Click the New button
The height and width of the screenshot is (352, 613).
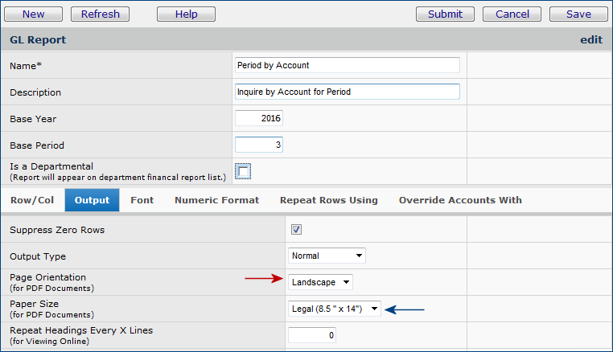(34, 14)
